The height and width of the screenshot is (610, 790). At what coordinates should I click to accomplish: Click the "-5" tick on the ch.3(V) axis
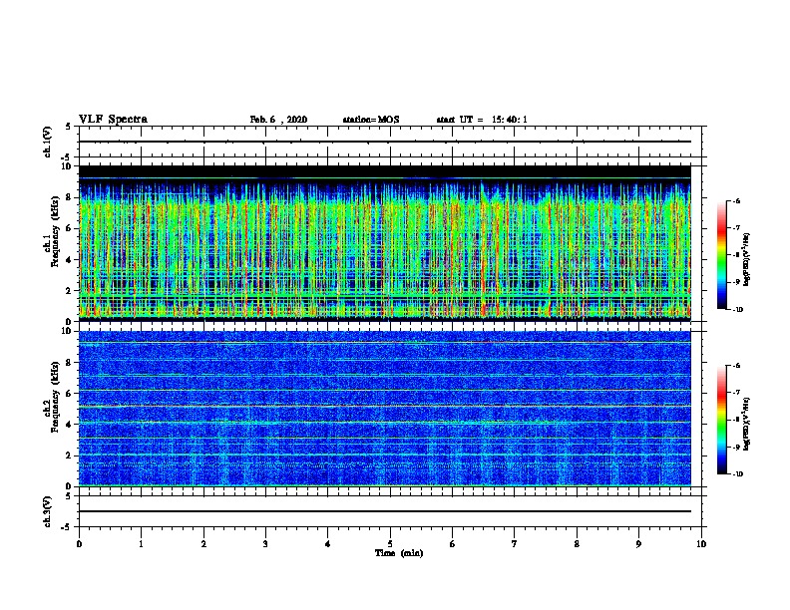(67, 527)
